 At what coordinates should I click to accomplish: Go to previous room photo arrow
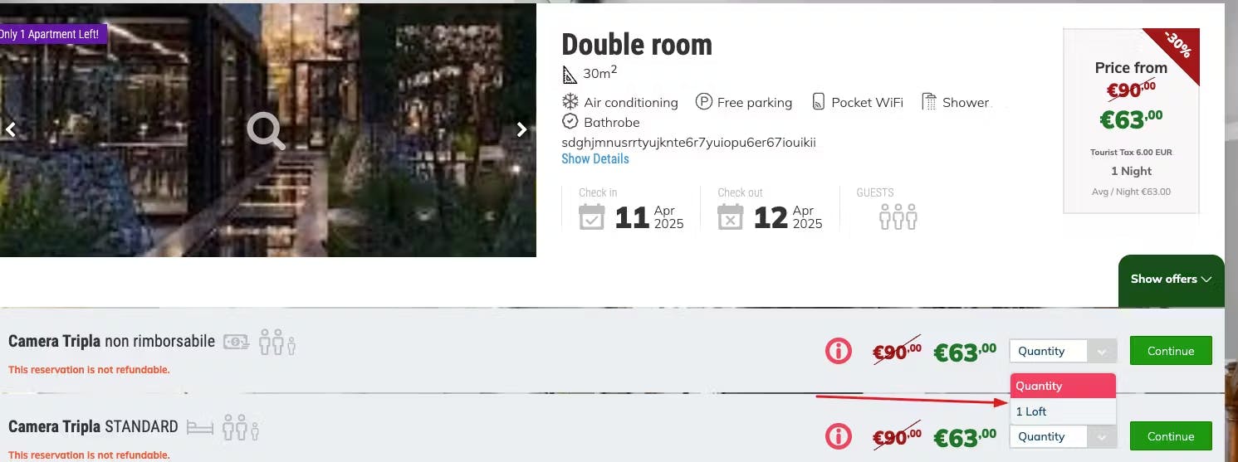click(10, 129)
